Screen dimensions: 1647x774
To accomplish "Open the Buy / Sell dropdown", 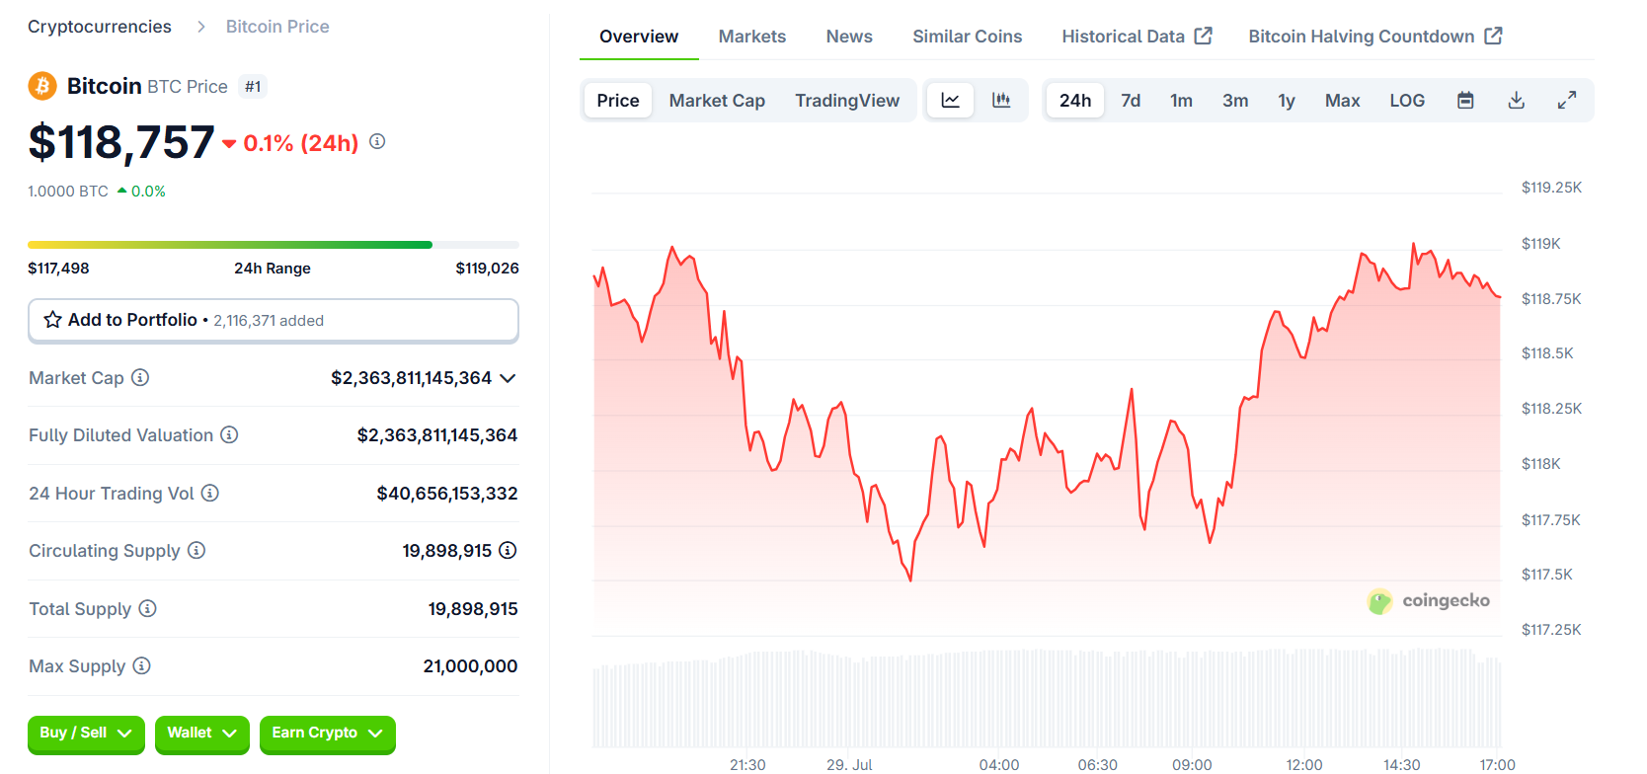I will tap(86, 734).
